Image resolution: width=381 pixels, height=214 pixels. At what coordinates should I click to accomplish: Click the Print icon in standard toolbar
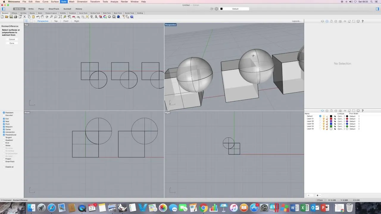tap(15, 17)
